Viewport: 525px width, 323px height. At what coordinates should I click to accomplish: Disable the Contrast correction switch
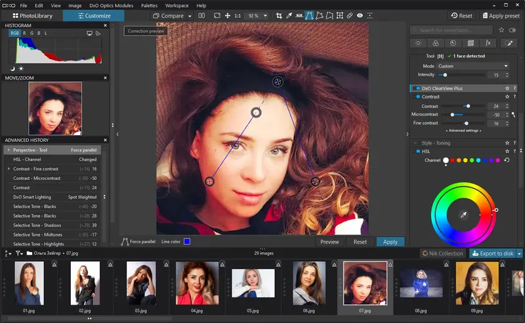[x=417, y=97]
